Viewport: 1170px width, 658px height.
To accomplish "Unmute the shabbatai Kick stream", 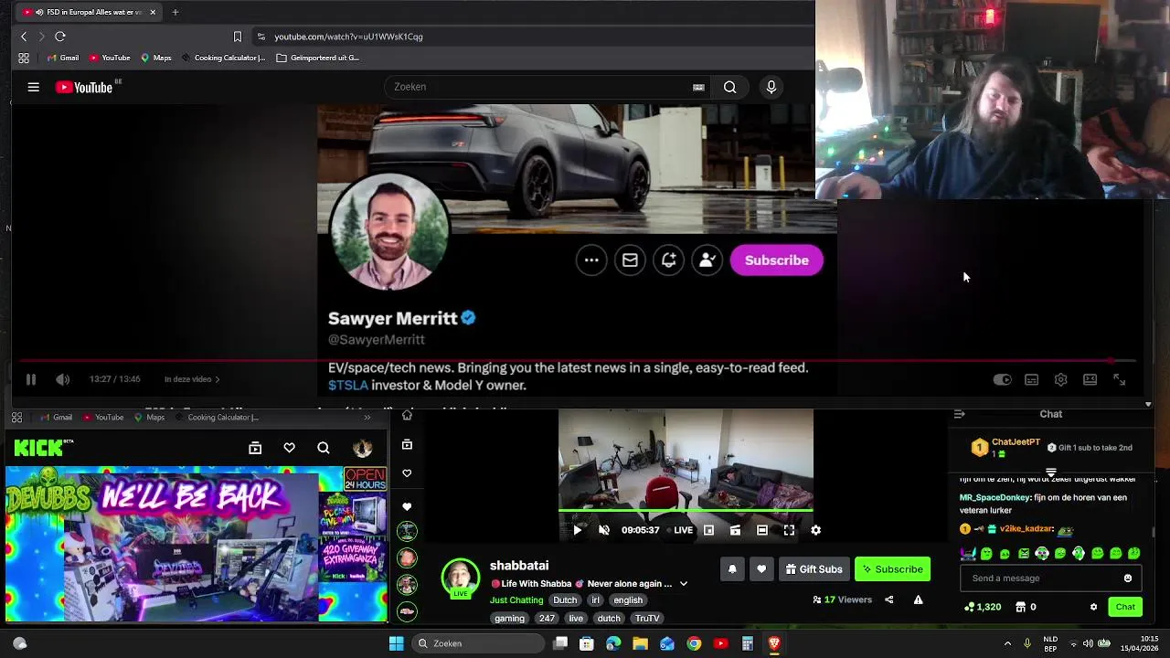I will pyautogui.click(x=604, y=530).
